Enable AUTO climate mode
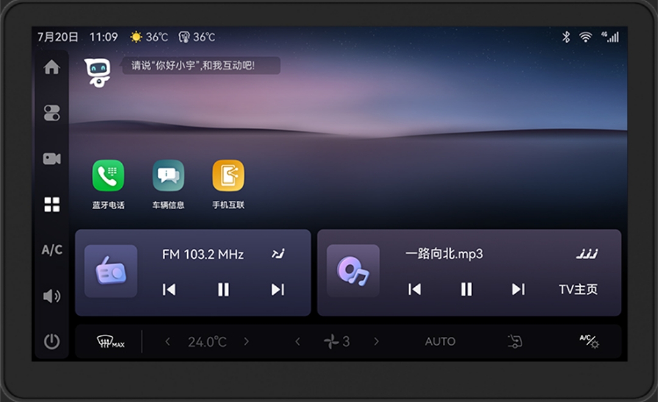Screen dimensions: 658x402 click(440, 341)
